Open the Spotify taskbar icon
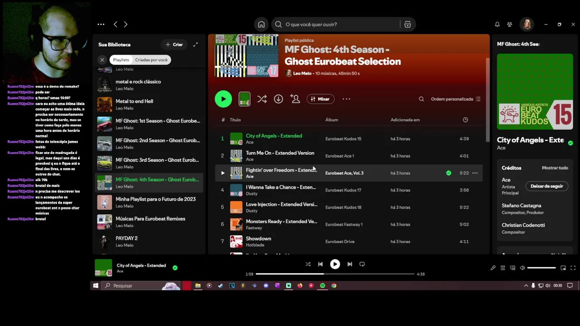The height and width of the screenshot is (326, 580). coord(323,286)
